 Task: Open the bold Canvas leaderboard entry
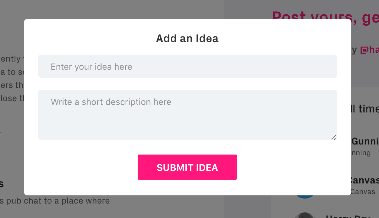tap(365, 180)
